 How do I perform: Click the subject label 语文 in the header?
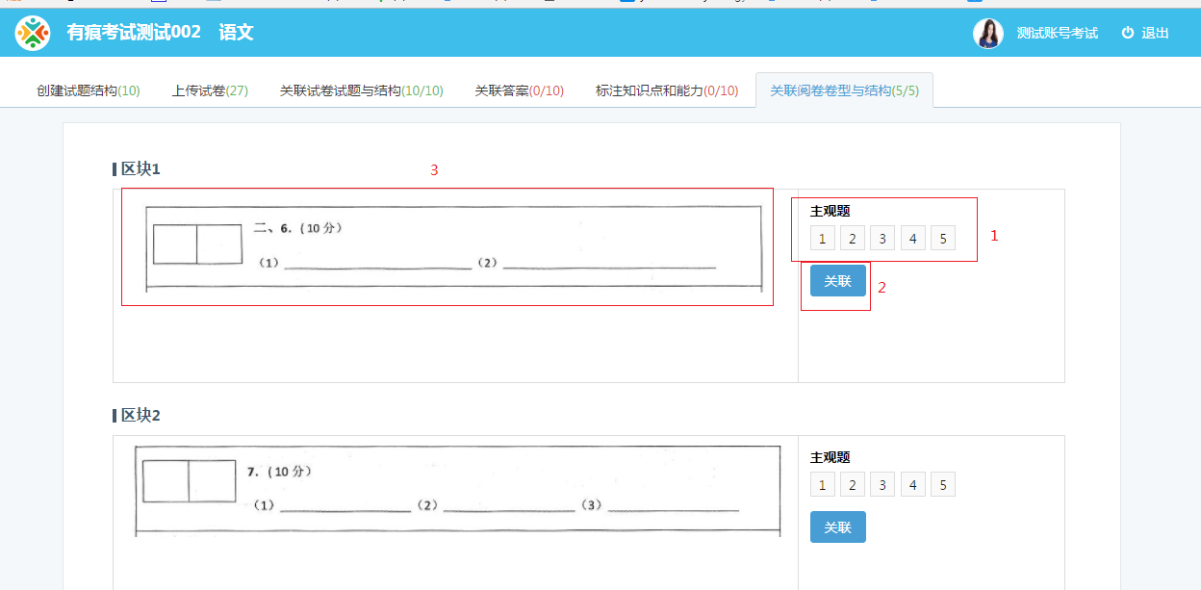point(236,33)
